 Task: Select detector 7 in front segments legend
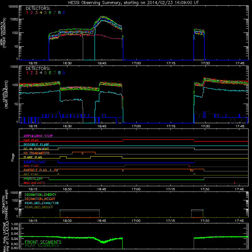[x=54, y=13]
